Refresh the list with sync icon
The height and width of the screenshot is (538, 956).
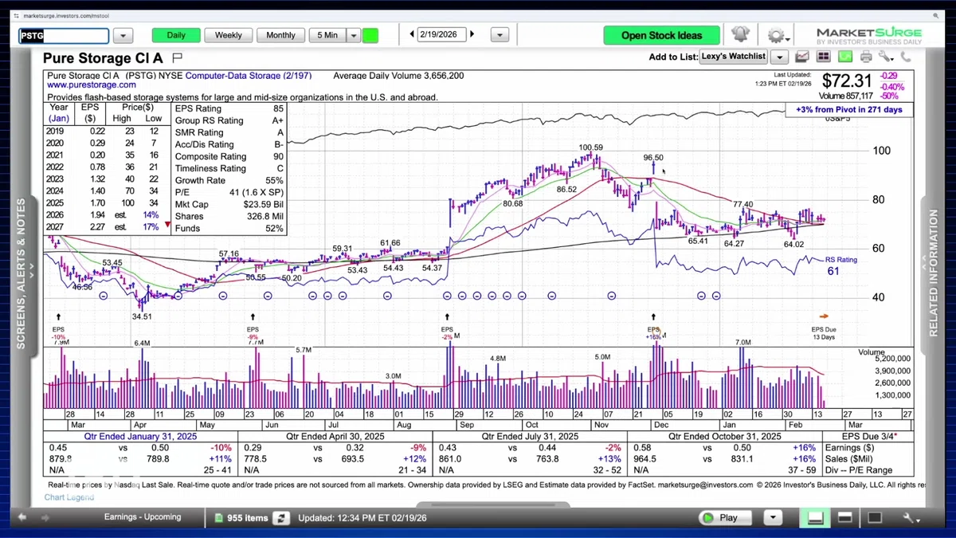(280, 518)
